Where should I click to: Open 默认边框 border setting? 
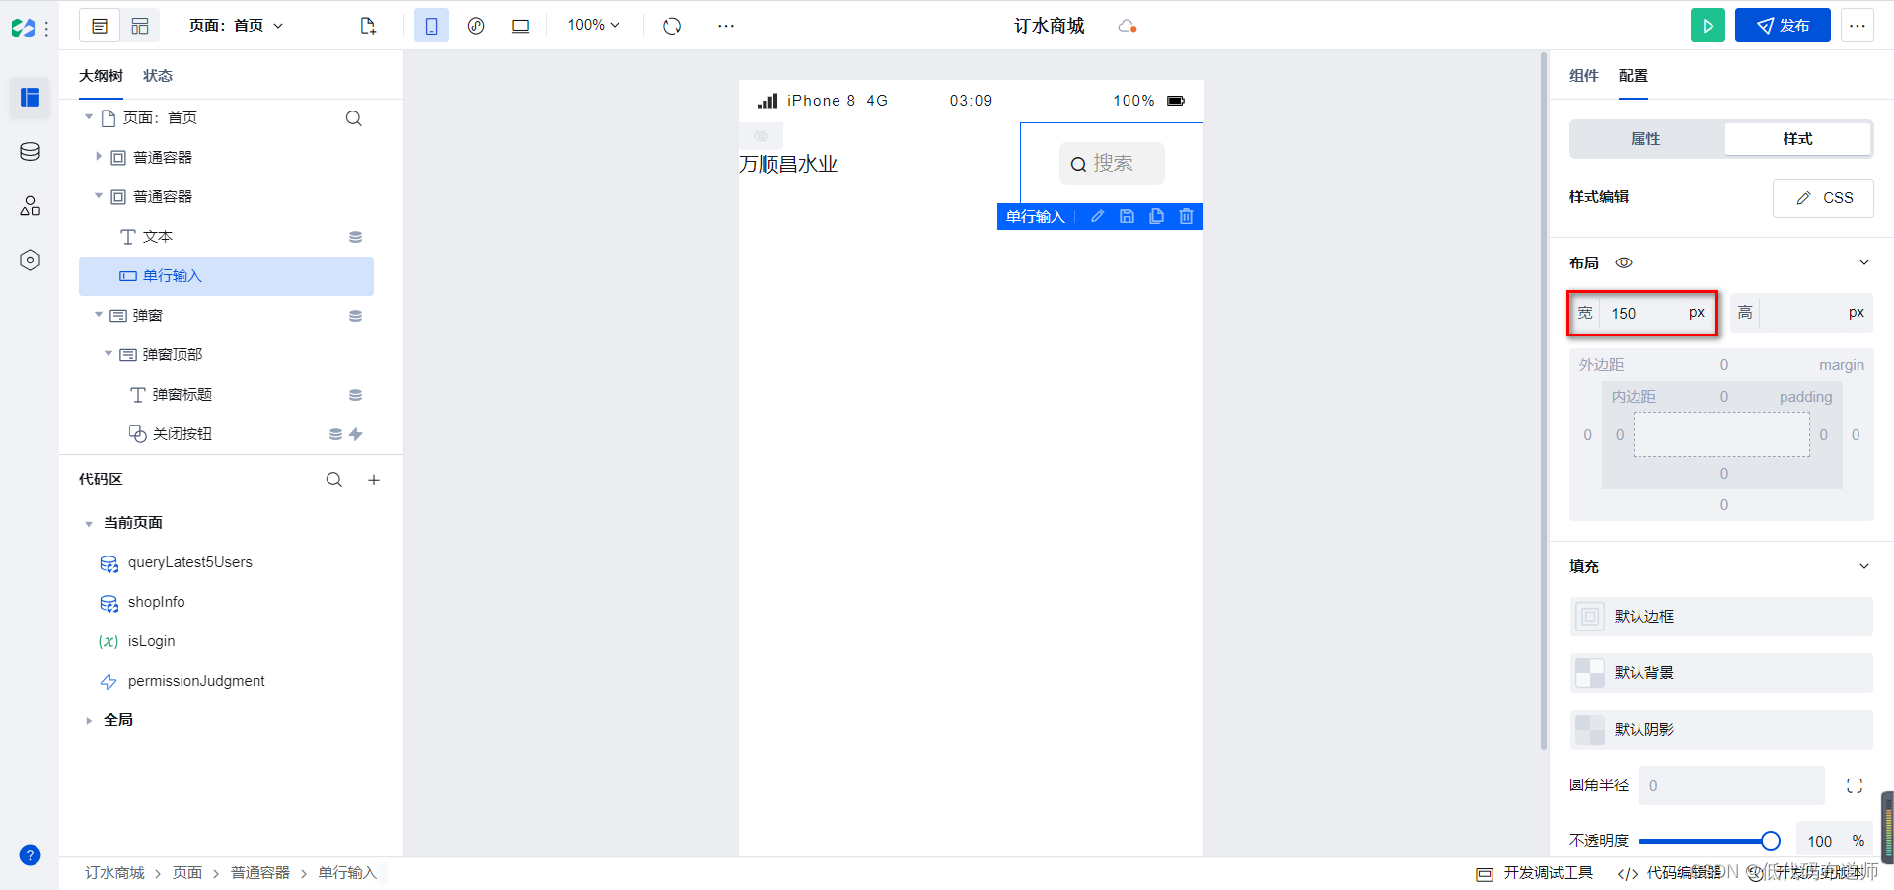pos(1721,617)
